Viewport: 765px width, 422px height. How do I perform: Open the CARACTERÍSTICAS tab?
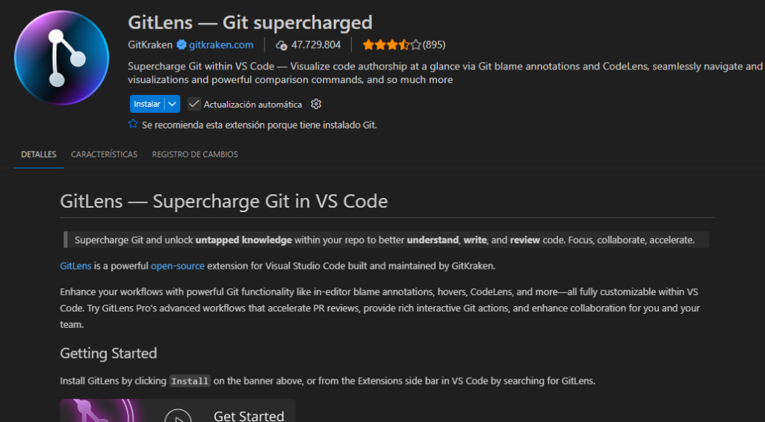click(104, 155)
